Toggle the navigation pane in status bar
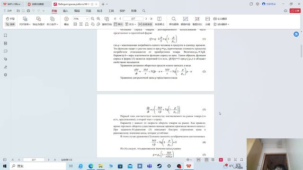Viewport: 303px width, 170px height. pyautogui.click(x=5, y=160)
